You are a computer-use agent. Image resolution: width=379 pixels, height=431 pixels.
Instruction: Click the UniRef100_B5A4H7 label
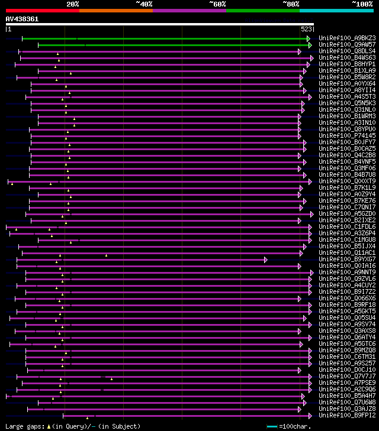tap(347, 396)
